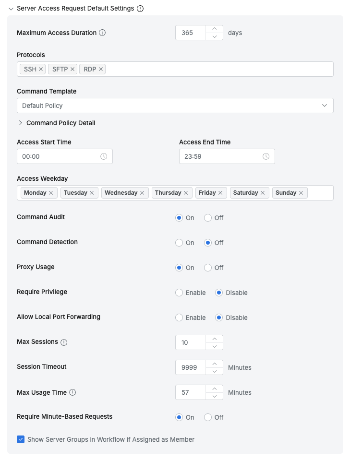Remove the SSH protocol tag
This screenshot has width=350, height=459.
click(41, 69)
